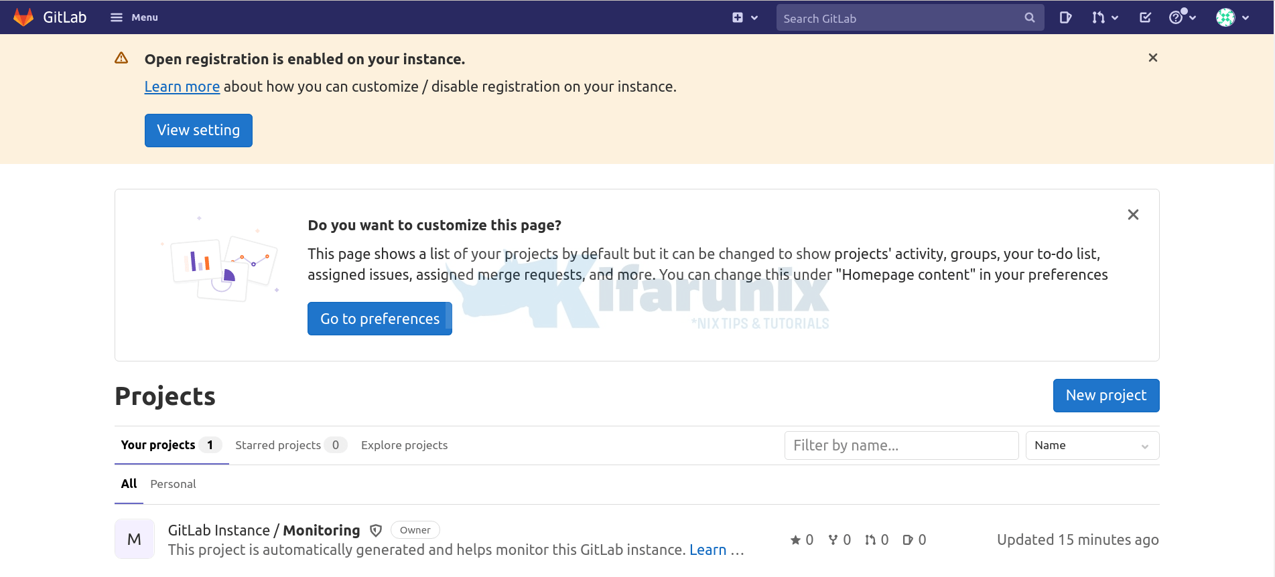
Task: Click the Starred projects count badge 0
Action: pos(336,445)
